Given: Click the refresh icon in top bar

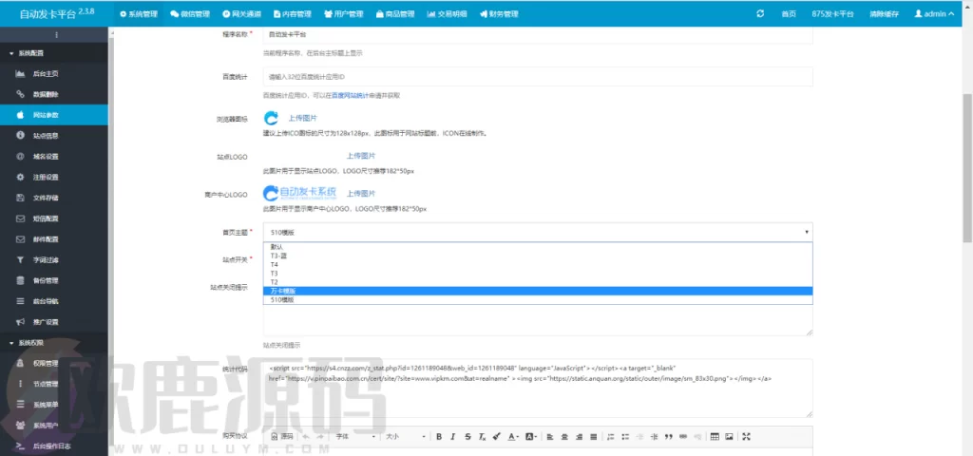Looking at the screenshot, I should tap(760, 13).
